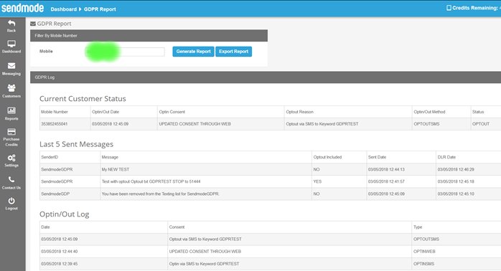Open the Customers group icon
The height and width of the screenshot is (271, 501).
point(11,88)
